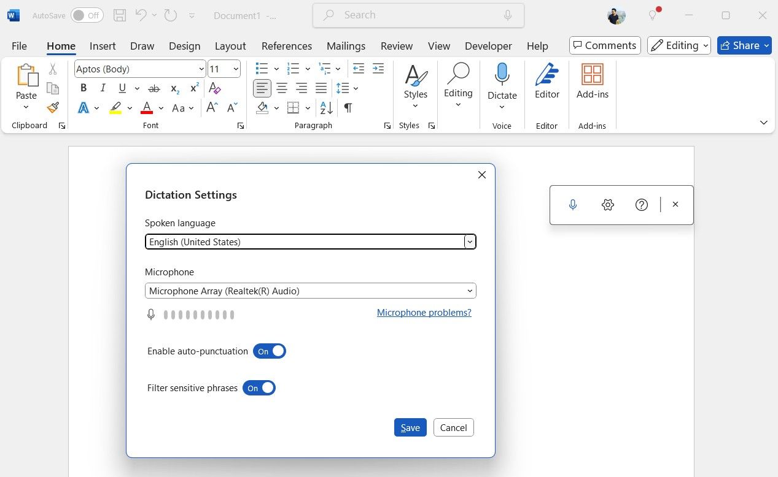Image resolution: width=778 pixels, height=477 pixels.
Task: Click the Microphone problems link
Action: pos(424,313)
